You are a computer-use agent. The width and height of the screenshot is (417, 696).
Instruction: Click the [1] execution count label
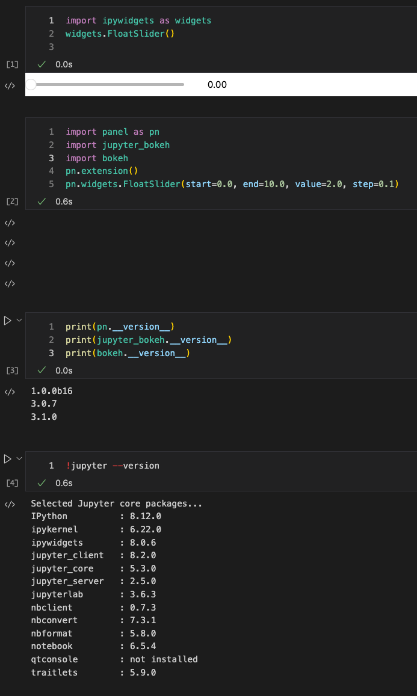pos(11,64)
